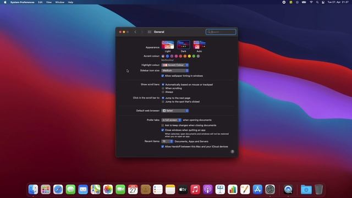This screenshot has height=198, width=352.
Task: Choose Dark appearance thumbnail
Action: [x=183, y=45]
